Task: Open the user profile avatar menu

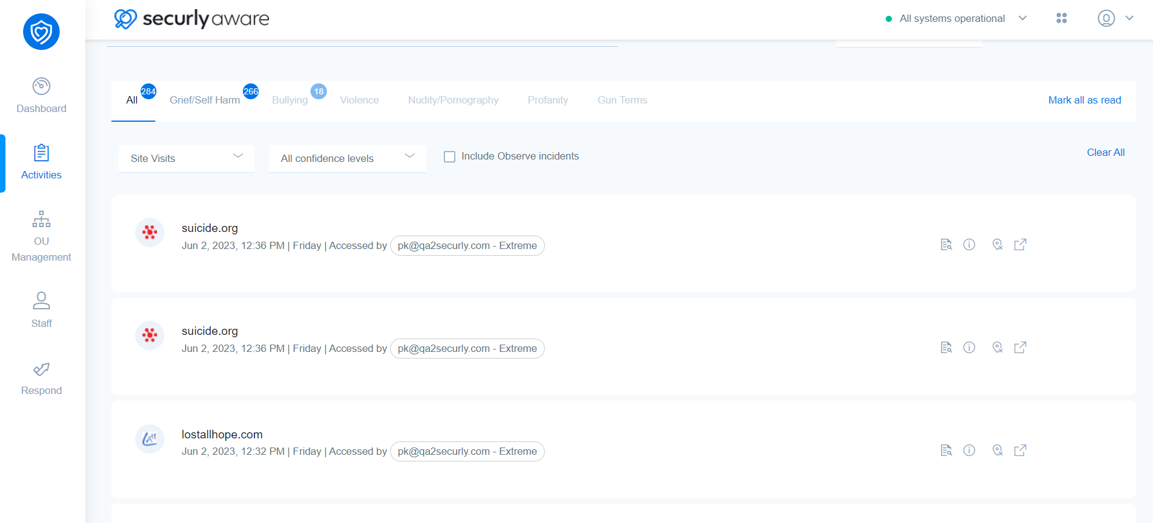Action: pyautogui.click(x=1106, y=18)
